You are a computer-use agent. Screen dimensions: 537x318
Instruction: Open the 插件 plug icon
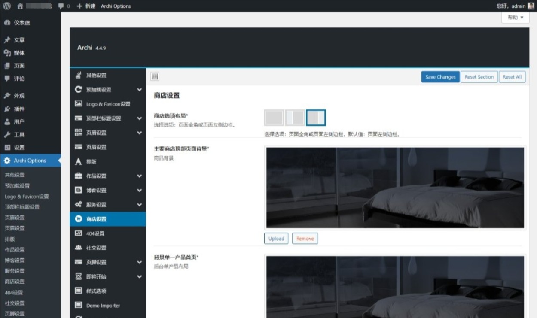(7, 109)
